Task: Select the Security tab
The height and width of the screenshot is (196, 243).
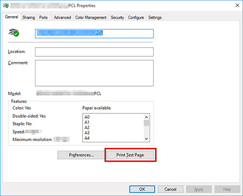Action: click(117, 18)
